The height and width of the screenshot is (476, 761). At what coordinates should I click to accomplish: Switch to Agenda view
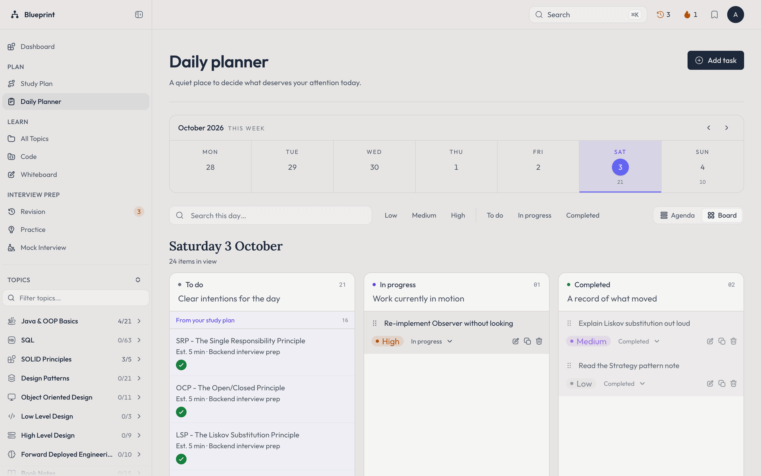(x=677, y=215)
